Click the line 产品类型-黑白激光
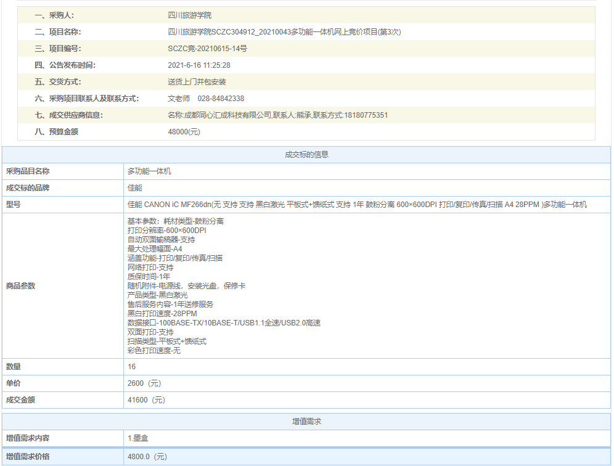The width and height of the screenshot is (614, 466). [x=158, y=295]
